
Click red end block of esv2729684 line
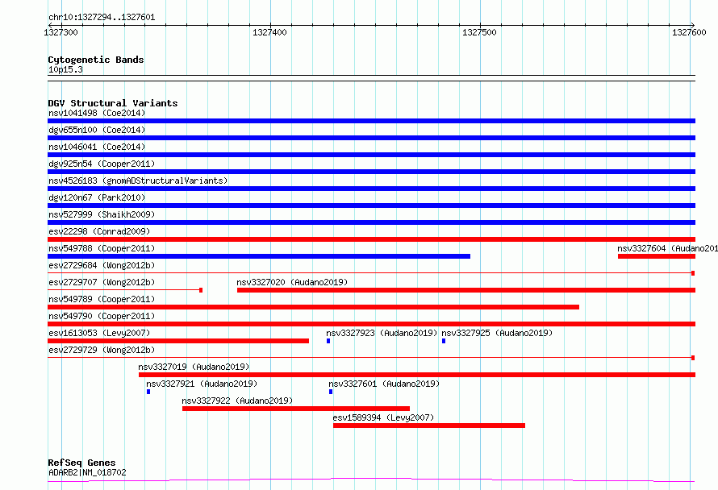(693, 273)
